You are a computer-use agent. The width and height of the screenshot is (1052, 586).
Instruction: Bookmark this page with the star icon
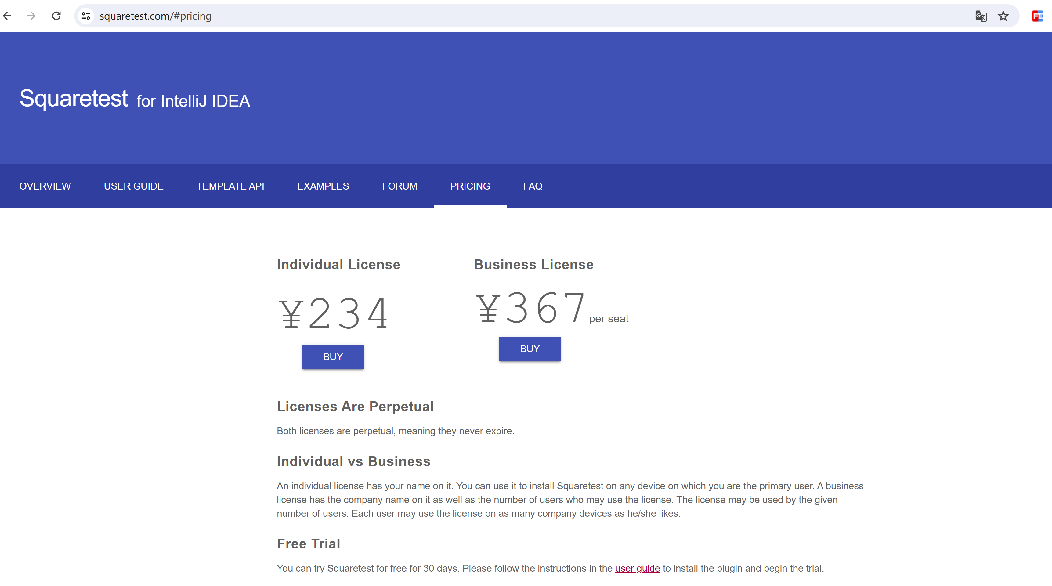click(1003, 16)
